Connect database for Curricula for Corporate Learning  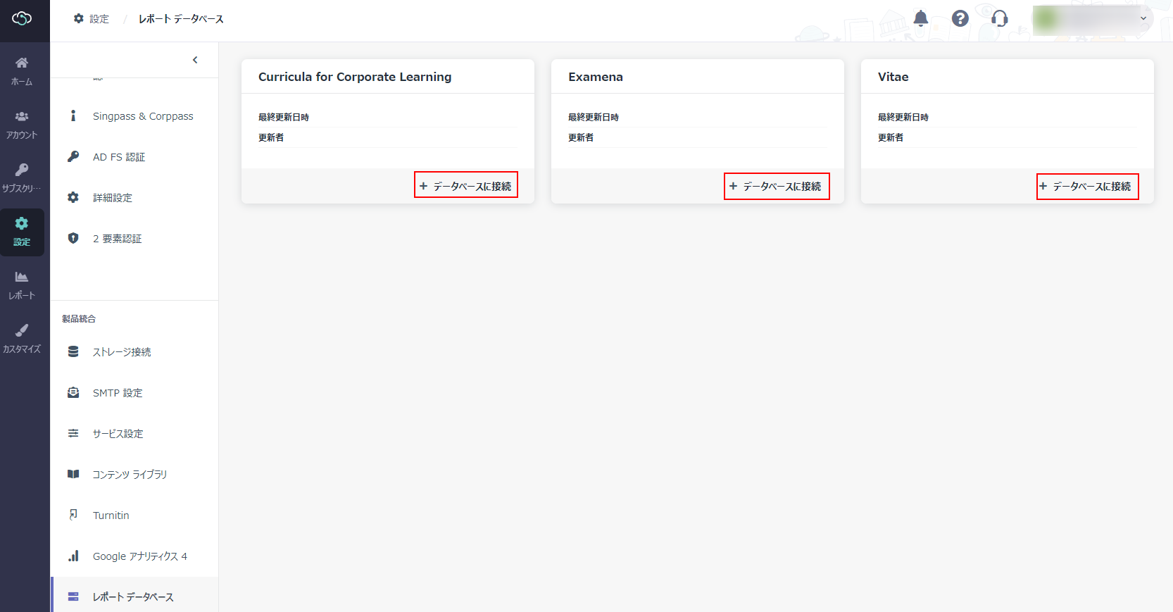(x=465, y=186)
